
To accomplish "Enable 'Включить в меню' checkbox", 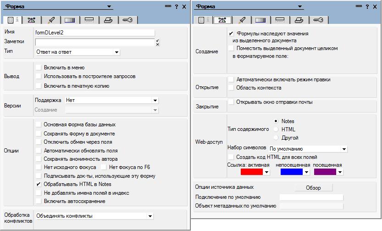I will pyautogui.click(x=39, y=68).
